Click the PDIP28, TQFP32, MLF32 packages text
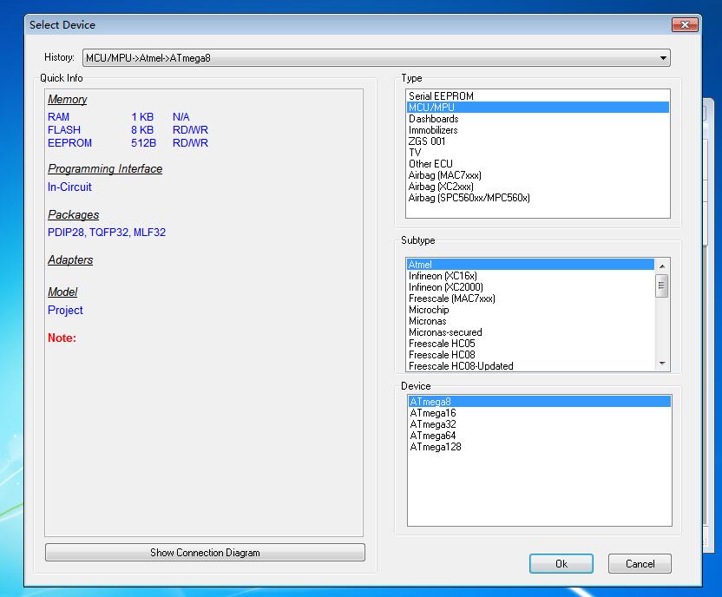 [107, 233]
